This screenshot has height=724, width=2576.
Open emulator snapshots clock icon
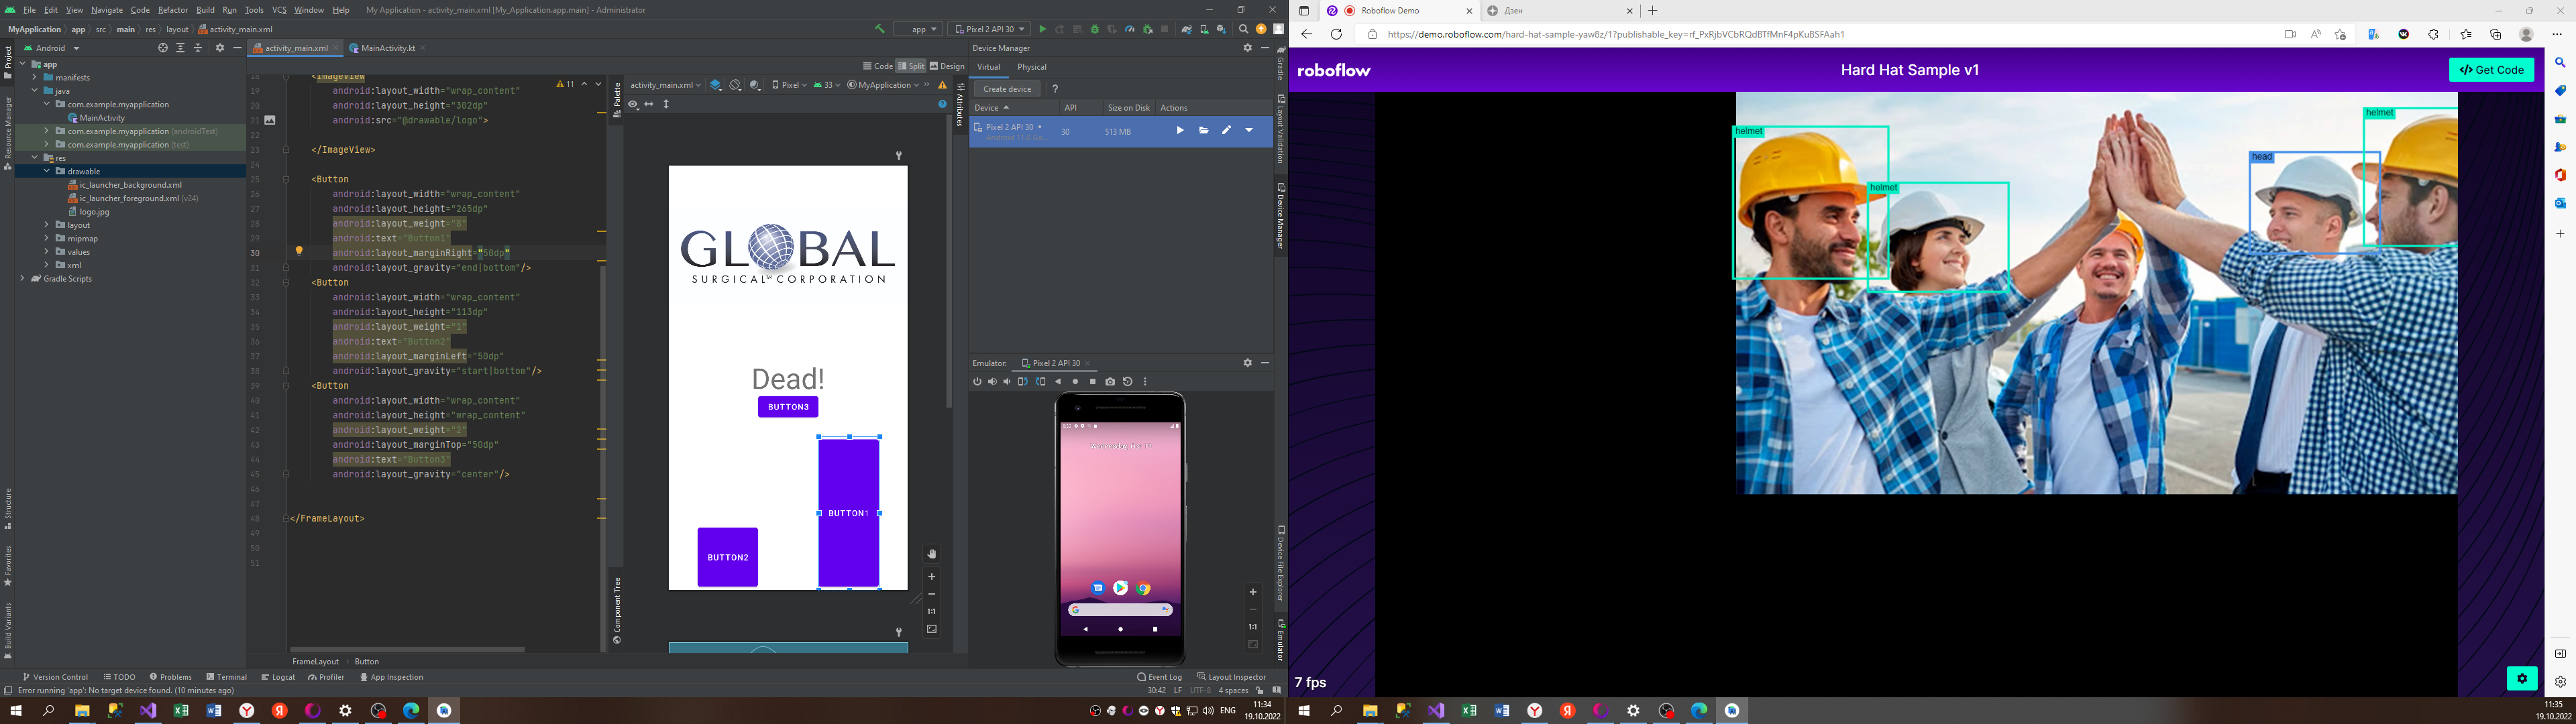(x=1128, y=382)
